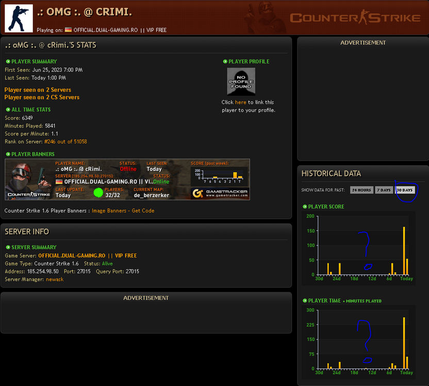Click the German flag icon in header
This screenshot has width=429, height=386.
[68, 30]
